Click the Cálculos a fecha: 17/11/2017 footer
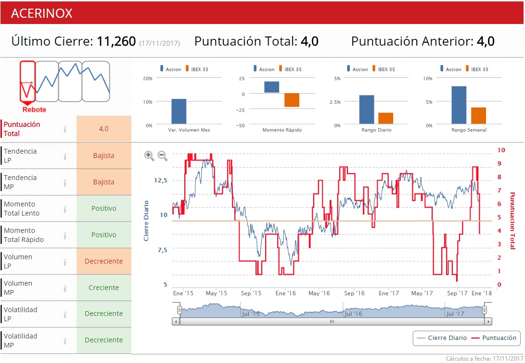 click(485, 359)
